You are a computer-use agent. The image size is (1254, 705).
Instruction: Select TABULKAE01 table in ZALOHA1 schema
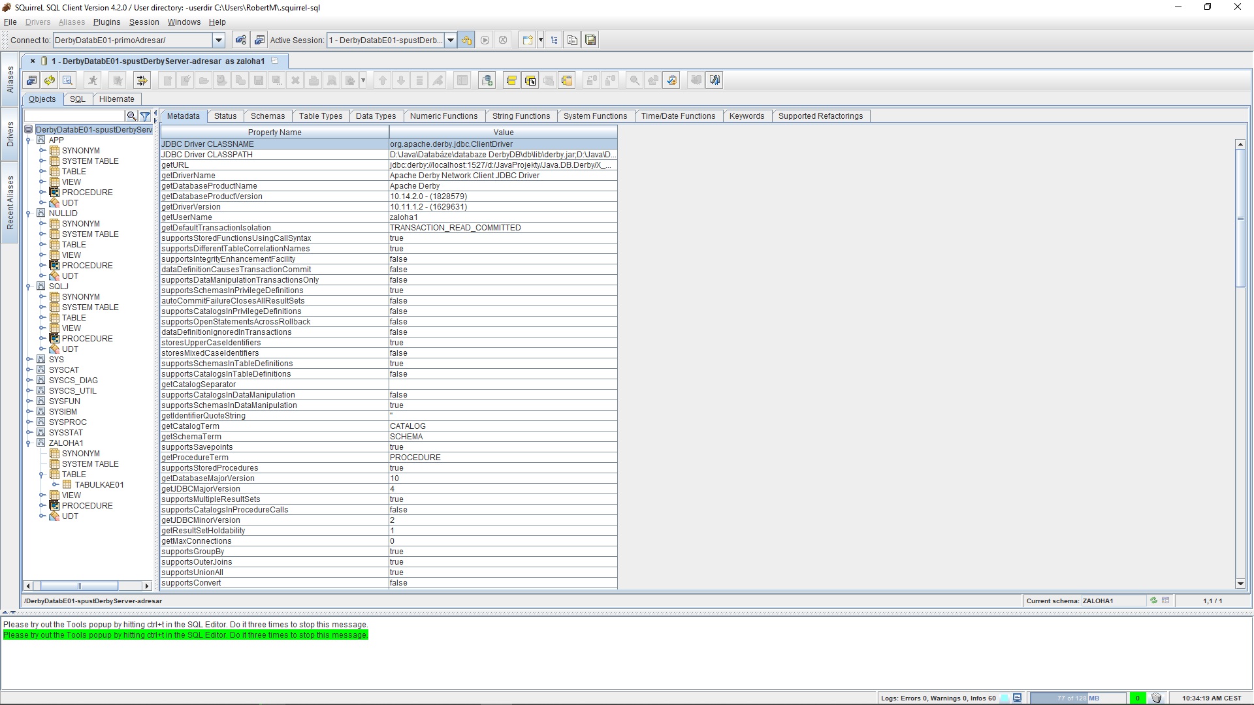coord(99,484)
